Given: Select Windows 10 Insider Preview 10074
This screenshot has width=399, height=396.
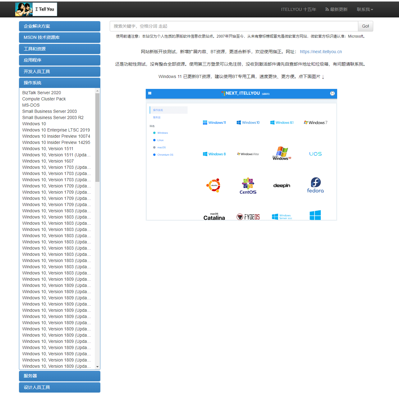Looking at the screenshot, I should 56,136.
